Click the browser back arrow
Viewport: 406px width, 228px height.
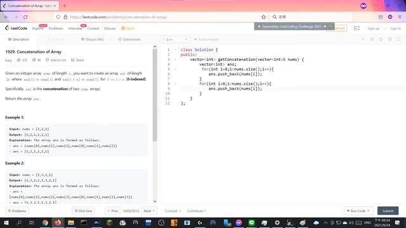(6, 17)
